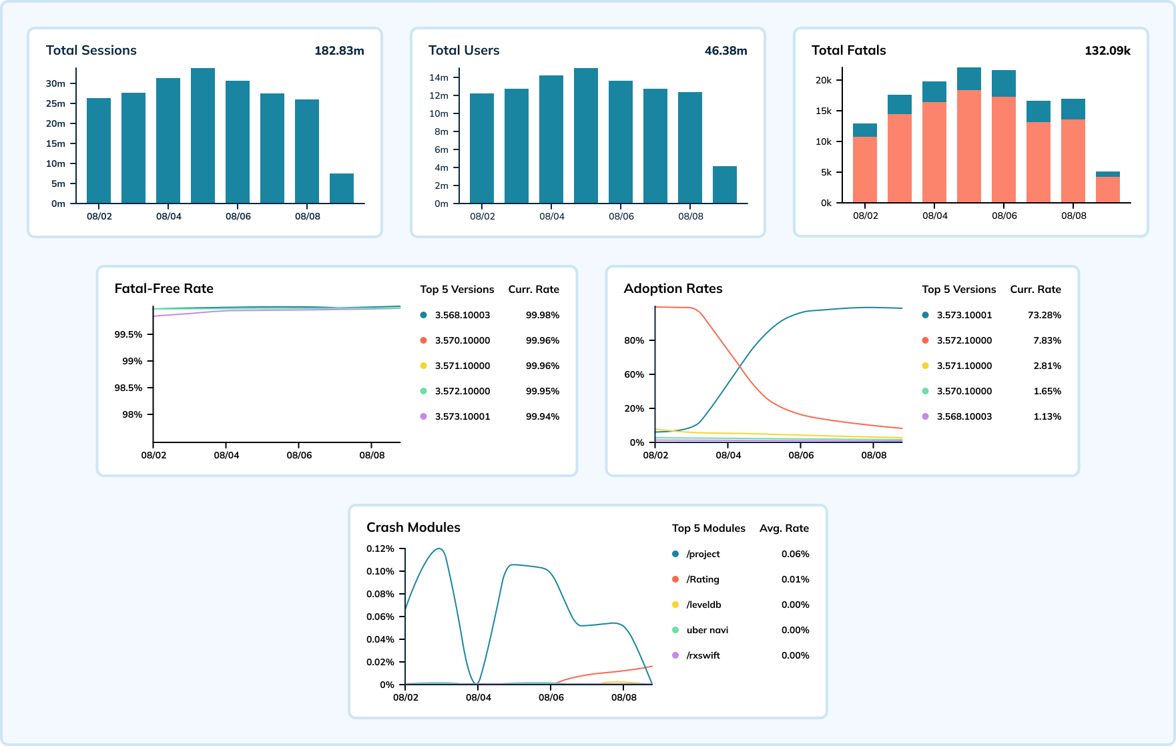Select green dot for 3.570.10000 in Adoption Rates
This screenshot has height=746, width=1176.
tap(925, 391)
